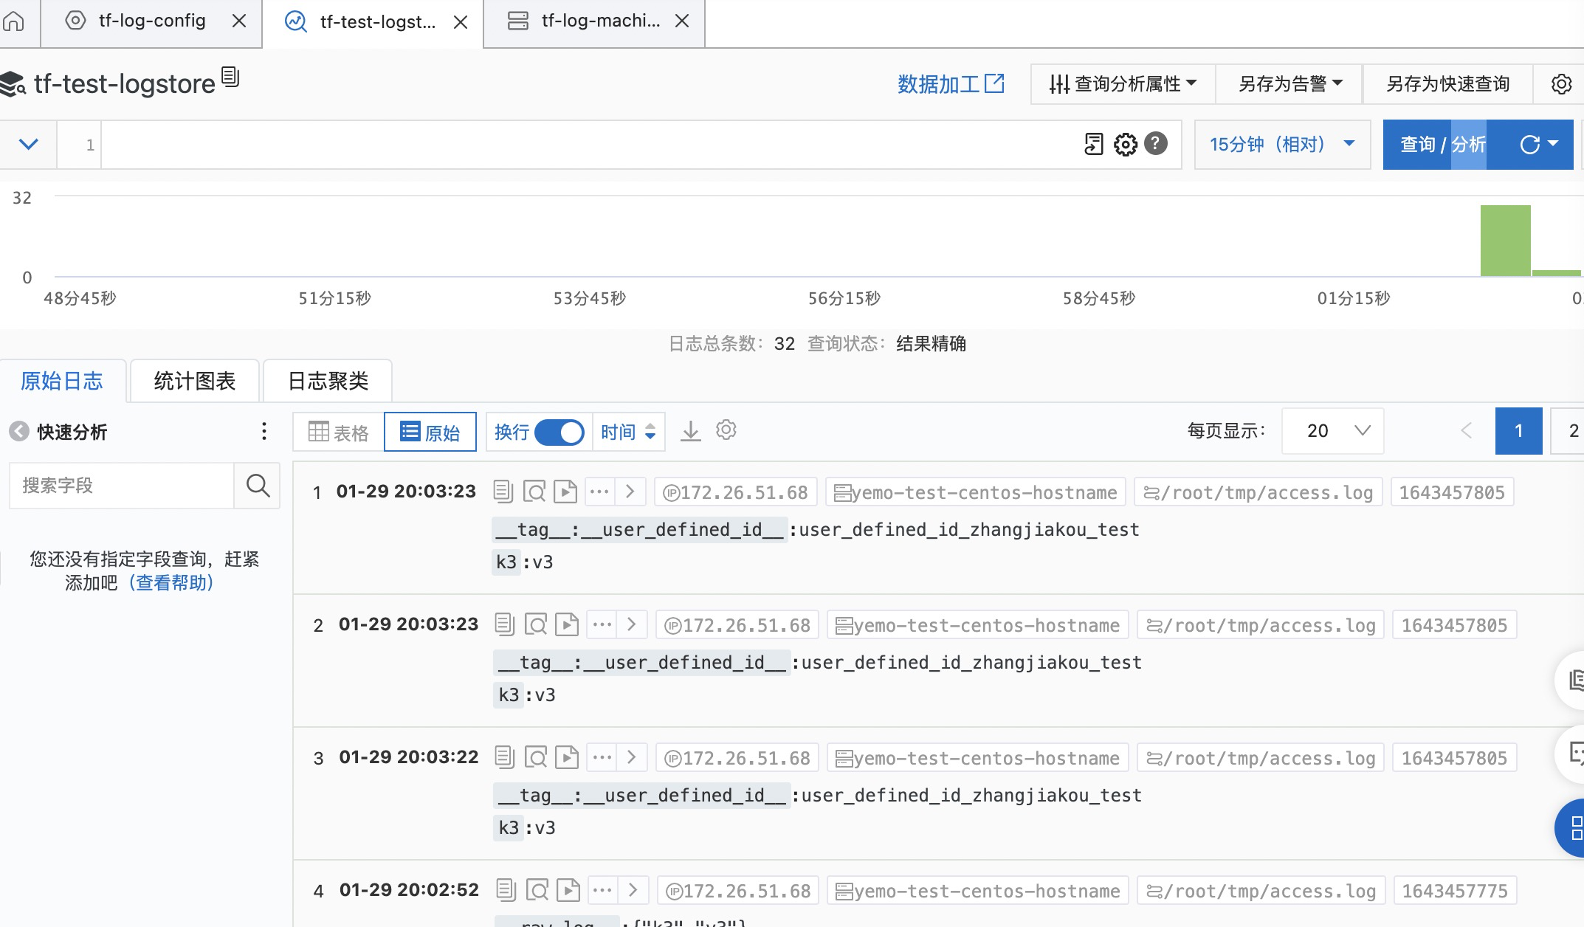The height and width of the screenshot is (927, 1584).
Task: Open 15分钟（相对）time range dropdown
Action: (1283, 144)
